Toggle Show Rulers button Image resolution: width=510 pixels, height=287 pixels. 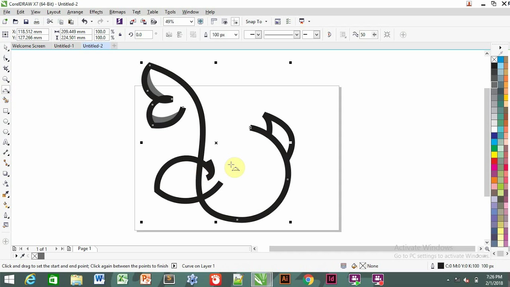[x=214, y=22]
